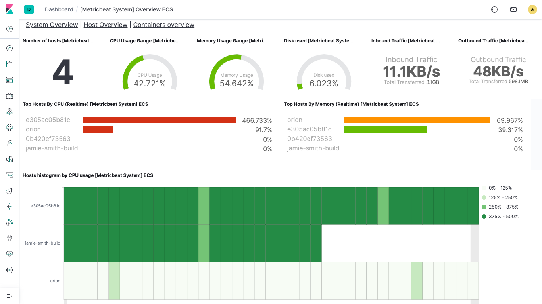Screen dimensions: 542x304
Task: Open the Host Overview link
Action: 106,25
